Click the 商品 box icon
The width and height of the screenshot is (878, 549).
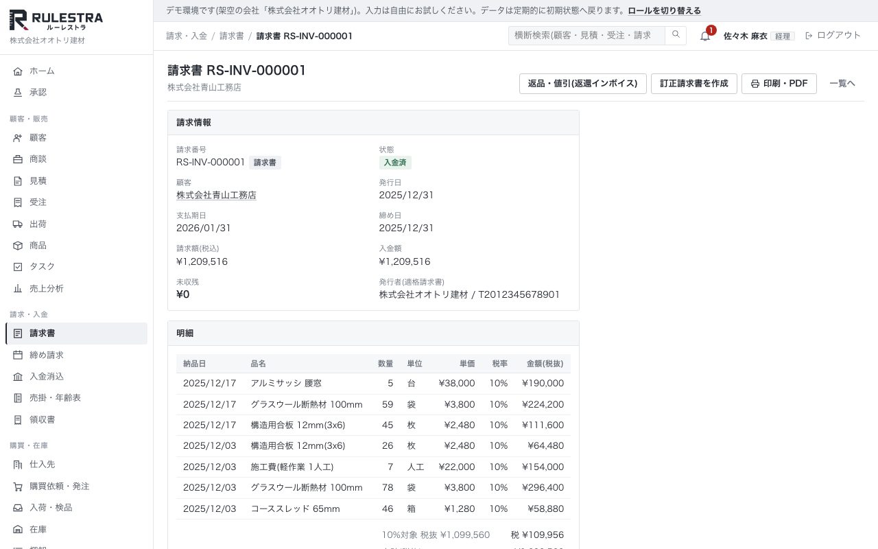pos(18,246)
